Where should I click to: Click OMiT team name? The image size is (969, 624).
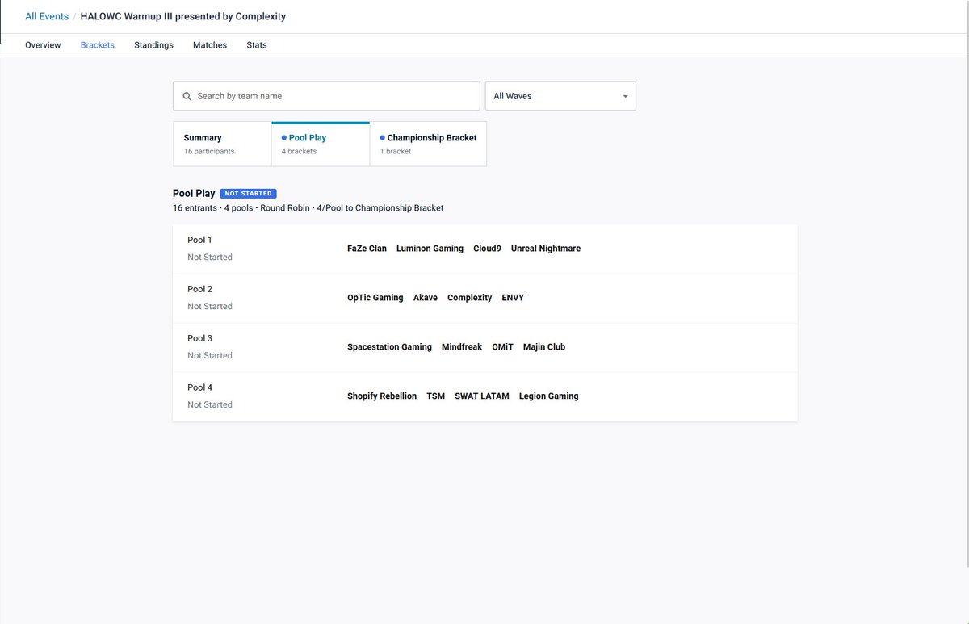pos(502,347)
